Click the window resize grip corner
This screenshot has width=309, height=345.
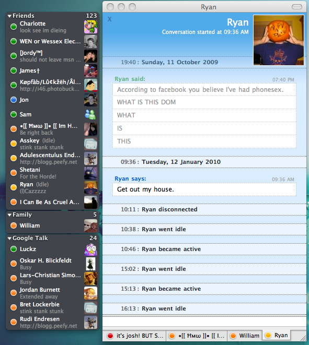(303, 338)
